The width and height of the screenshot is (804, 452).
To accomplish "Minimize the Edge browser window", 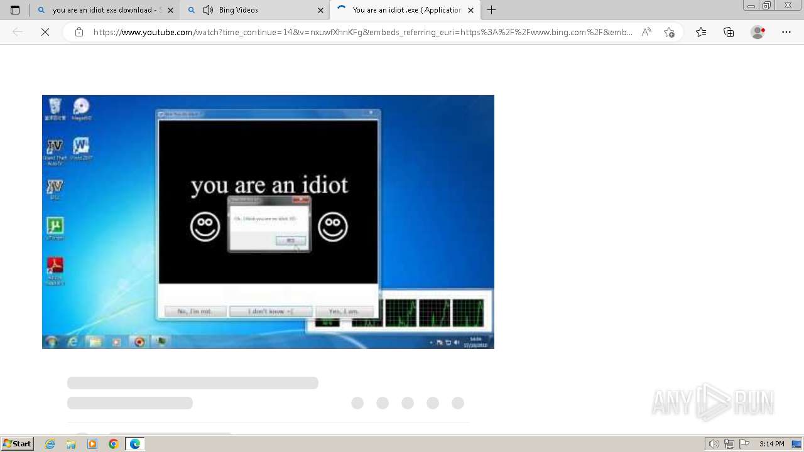I will click(751, 6).
